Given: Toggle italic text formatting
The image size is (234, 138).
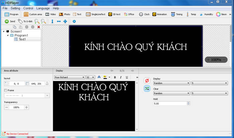Looking at the screenshot, I should coord(121,77).
